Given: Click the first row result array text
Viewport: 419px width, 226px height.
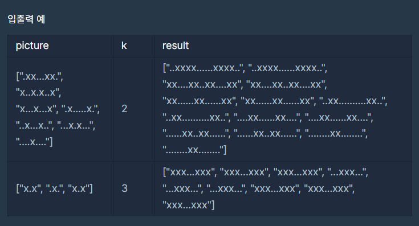Looking at the screenshot, I should tap(275, 109).
